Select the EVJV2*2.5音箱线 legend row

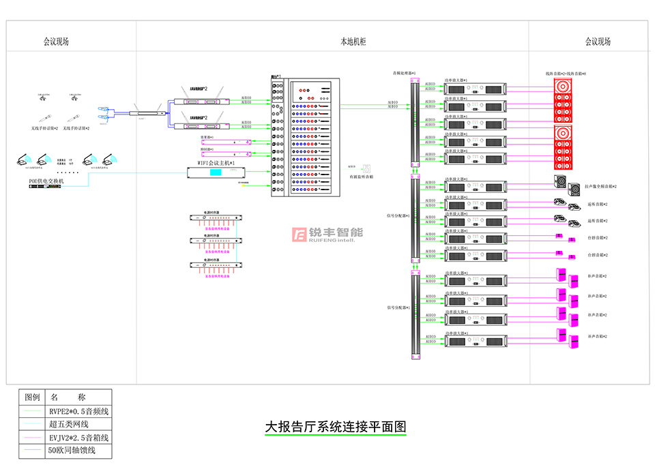click(78, 437)
